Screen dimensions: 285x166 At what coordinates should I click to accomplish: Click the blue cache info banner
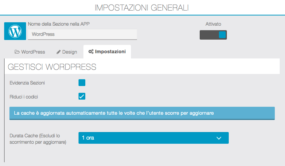coord(142,113)
